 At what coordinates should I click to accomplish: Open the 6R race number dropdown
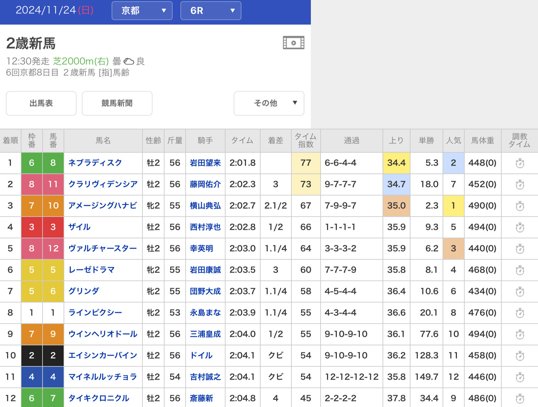211,11
